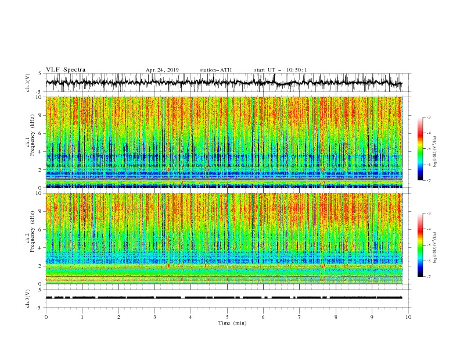
Task: Click time axis tick label "4"
Action: [x=191, y=317]
